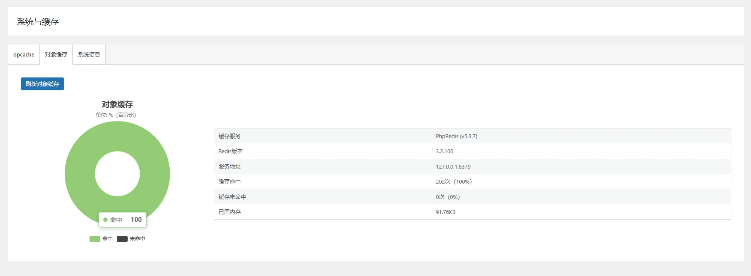The image size is (751, 276).
Task: Click the 系统与缓存 page heading
Action: click(38, 22)
